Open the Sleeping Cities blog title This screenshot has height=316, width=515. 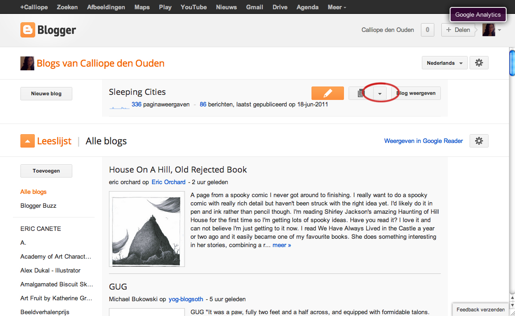click(x=137, y=92)
